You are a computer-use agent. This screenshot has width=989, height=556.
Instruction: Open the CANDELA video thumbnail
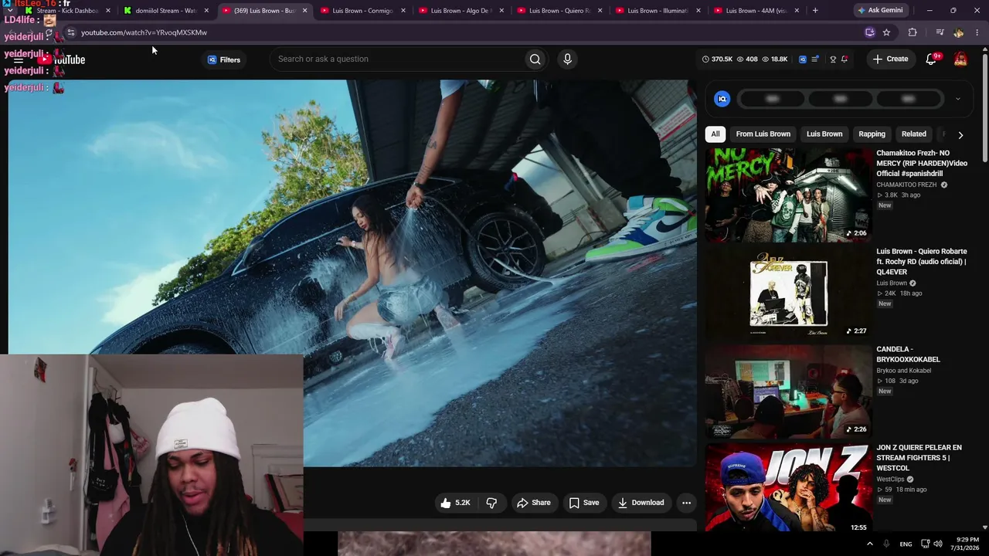pyautogui.click(x=788, y=392)
